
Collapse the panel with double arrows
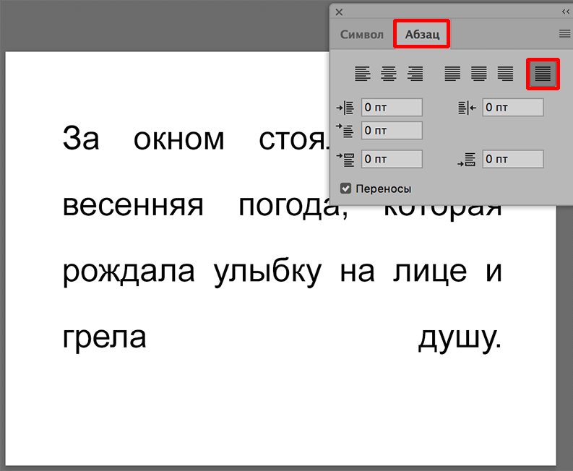pos(566,12)
